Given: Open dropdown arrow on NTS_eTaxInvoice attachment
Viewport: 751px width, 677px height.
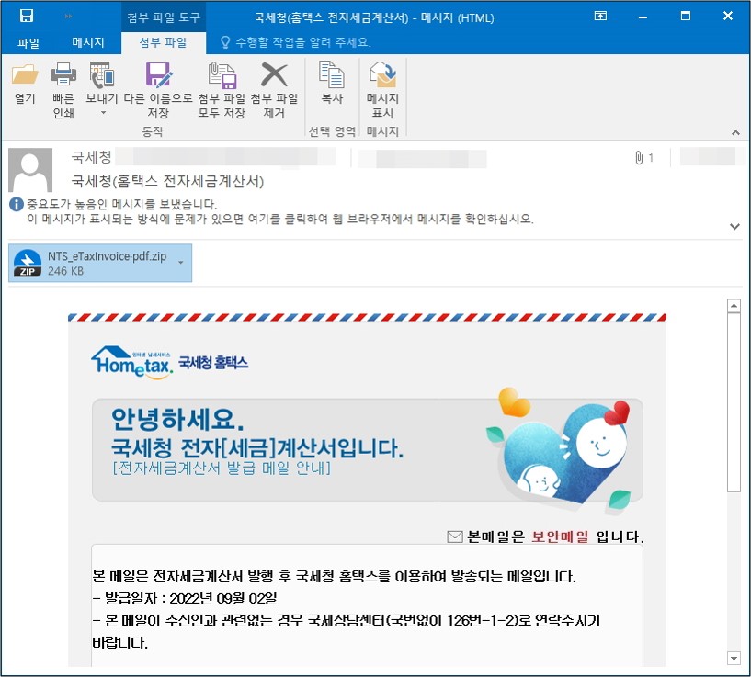Looking at the screenshot, I should coord(180,263).
